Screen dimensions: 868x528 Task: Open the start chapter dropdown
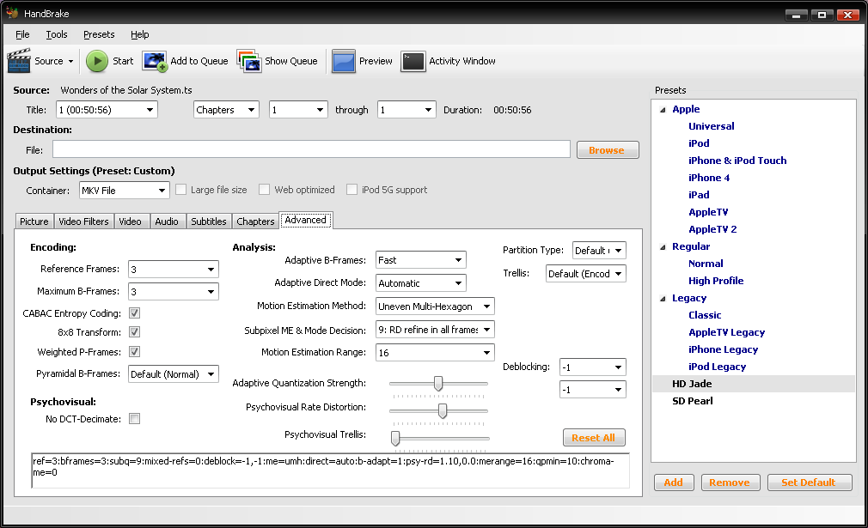(x=298, y=110)
